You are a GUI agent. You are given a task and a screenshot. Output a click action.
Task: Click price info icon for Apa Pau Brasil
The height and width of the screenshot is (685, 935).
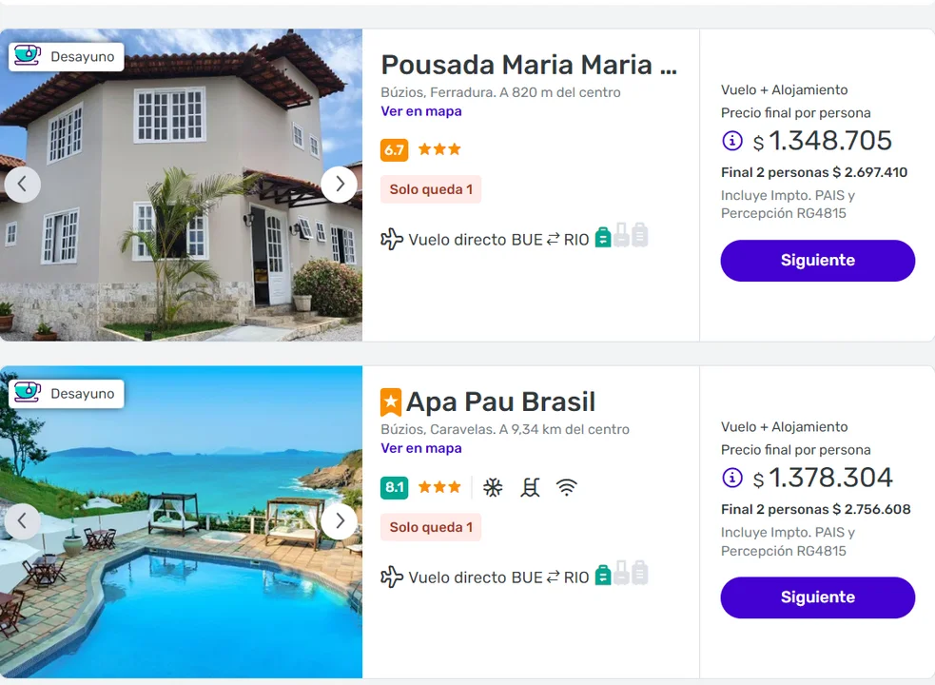[x=732, y=478]
